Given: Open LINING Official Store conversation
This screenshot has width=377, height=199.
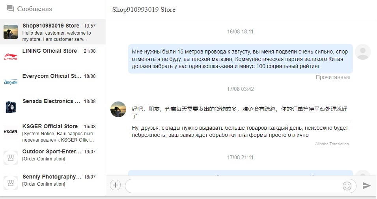Looking at the screenshot, I should 53,57.
